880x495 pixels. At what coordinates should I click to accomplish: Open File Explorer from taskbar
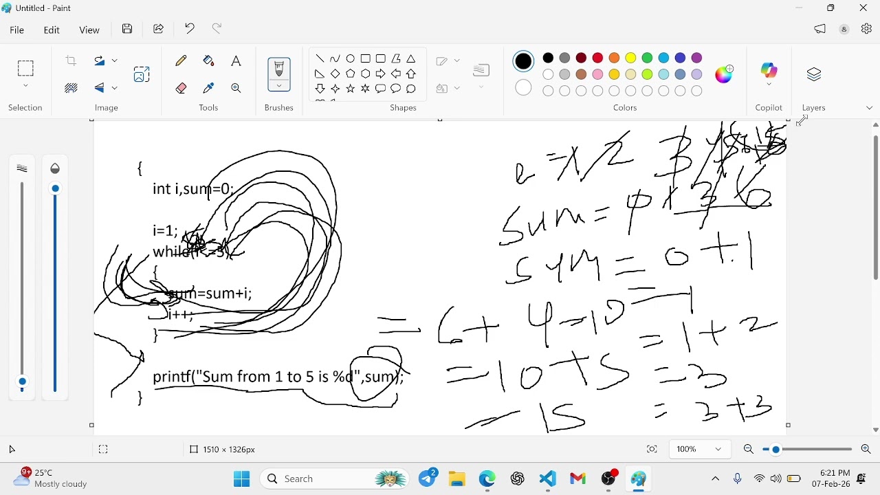coord(458,479)
